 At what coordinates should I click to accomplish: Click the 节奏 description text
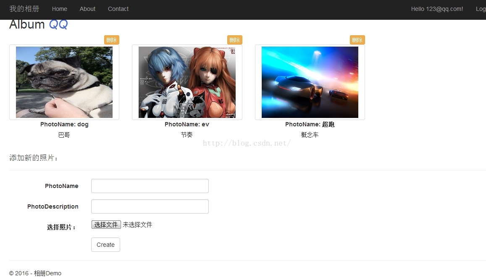point(187,135)
